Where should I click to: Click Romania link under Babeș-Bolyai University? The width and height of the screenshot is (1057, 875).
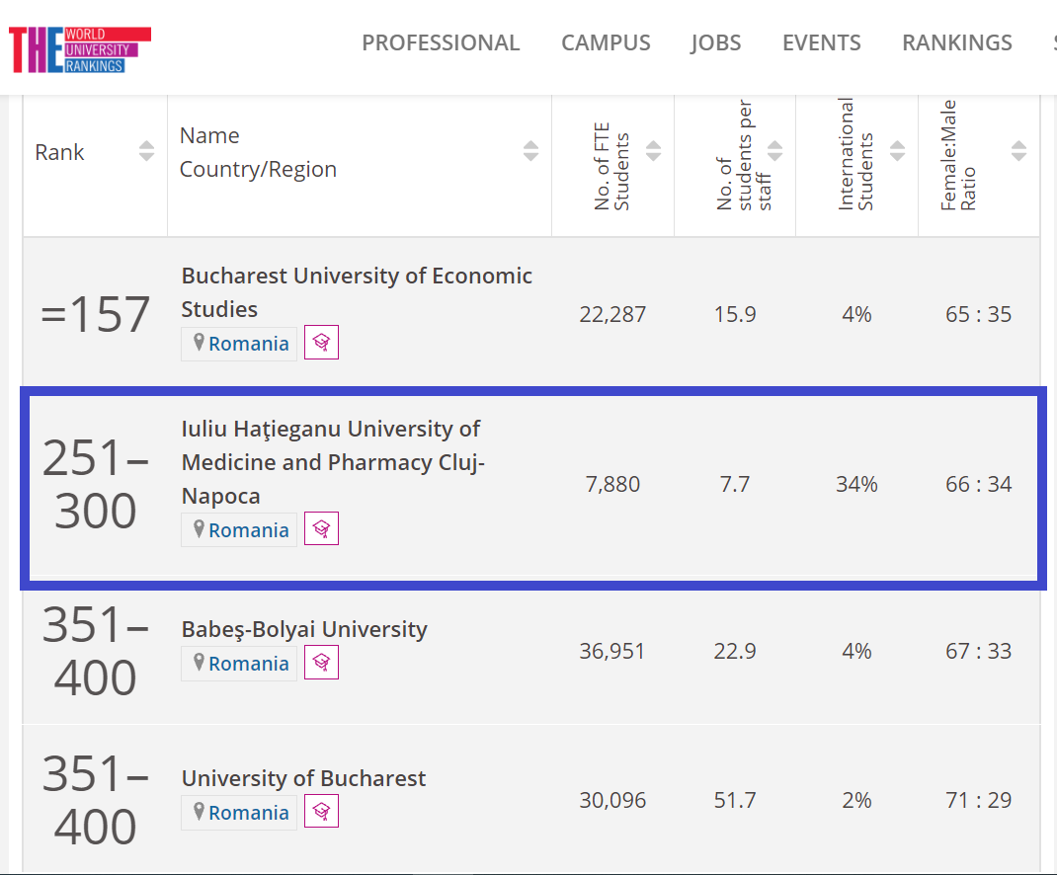point(249,664)
